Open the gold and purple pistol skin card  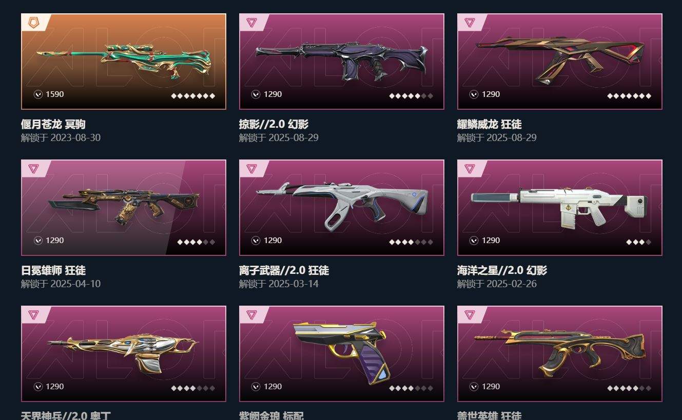click(342, 354)
